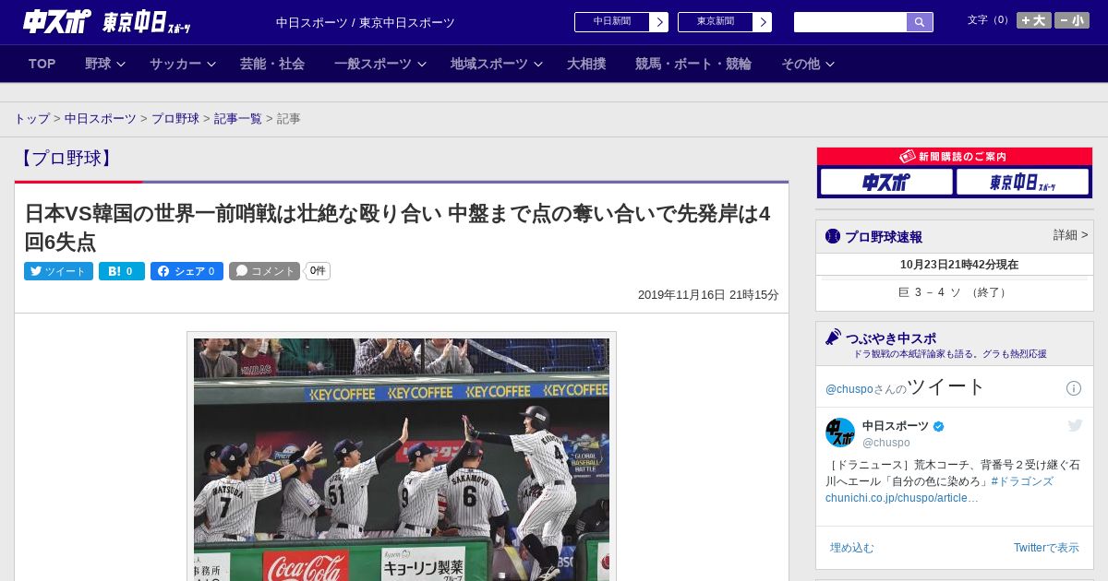This screenshot has width=1108, height=581.
Task: Click the Chunichi Sports logo in header
Action: click(56, 21)
